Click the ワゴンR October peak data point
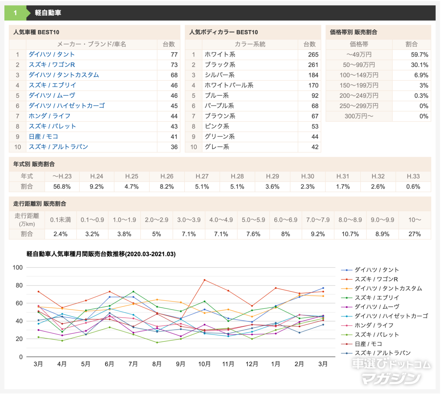Viewport: 441px width, 395px height. [204, 280]
